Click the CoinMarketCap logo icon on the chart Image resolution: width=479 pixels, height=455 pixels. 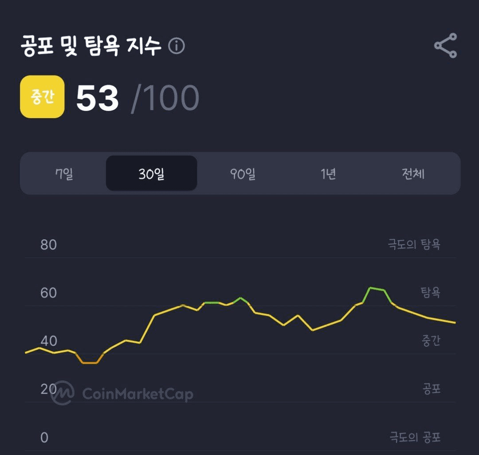pos(62,392)
